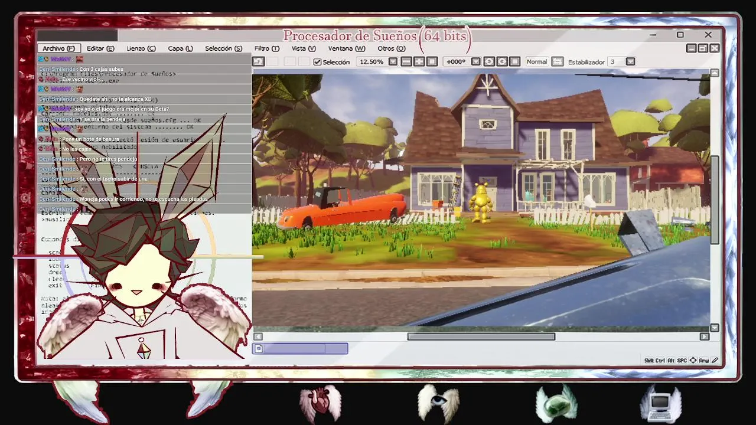Click chat message 'Quedate ahi, no te alcanza XD'
The width and height of the screenshot is (756, 425).
[115, 99]
